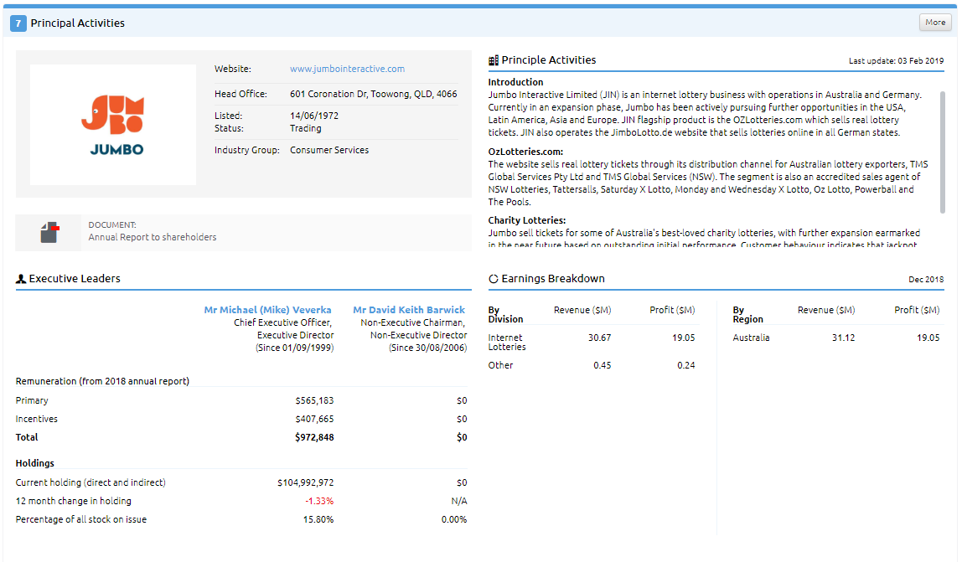Viewport: 962px width, 562px height.
Task: Click the Internet Lotteries division row label
Action: [x=507, y=343]
